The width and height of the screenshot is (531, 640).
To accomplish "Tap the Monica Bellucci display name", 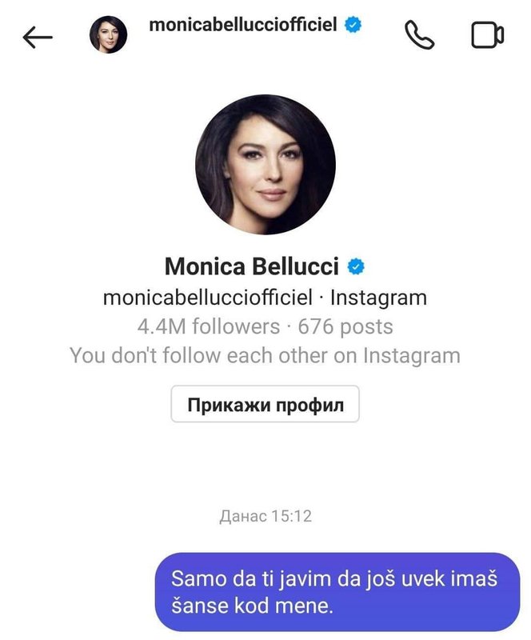I will click(252, 266).
